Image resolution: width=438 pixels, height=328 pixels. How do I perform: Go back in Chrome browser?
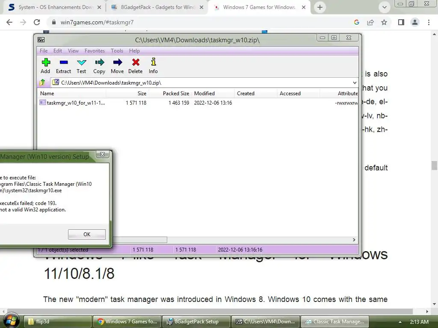9,22
